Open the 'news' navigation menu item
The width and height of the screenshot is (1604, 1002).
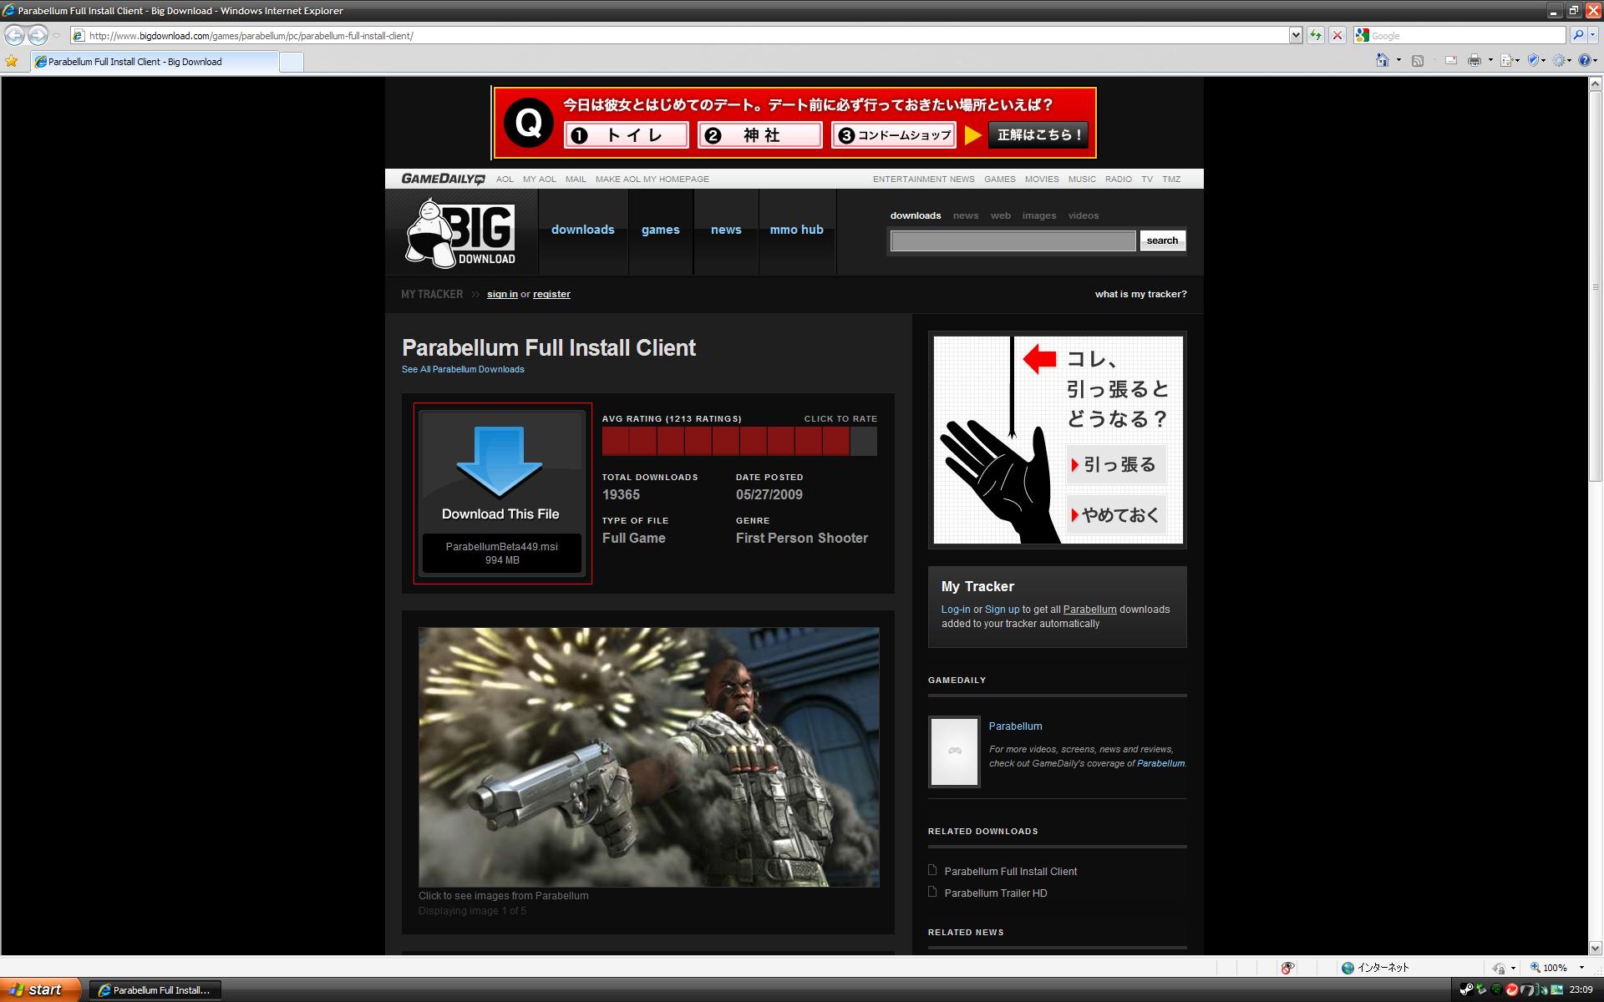point(726,230)
